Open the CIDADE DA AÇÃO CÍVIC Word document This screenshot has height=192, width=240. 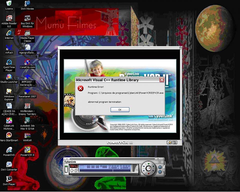[x=9, y=109]
